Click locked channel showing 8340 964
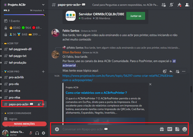This screenshot has height=137, width=193. (x=23, y=28)
